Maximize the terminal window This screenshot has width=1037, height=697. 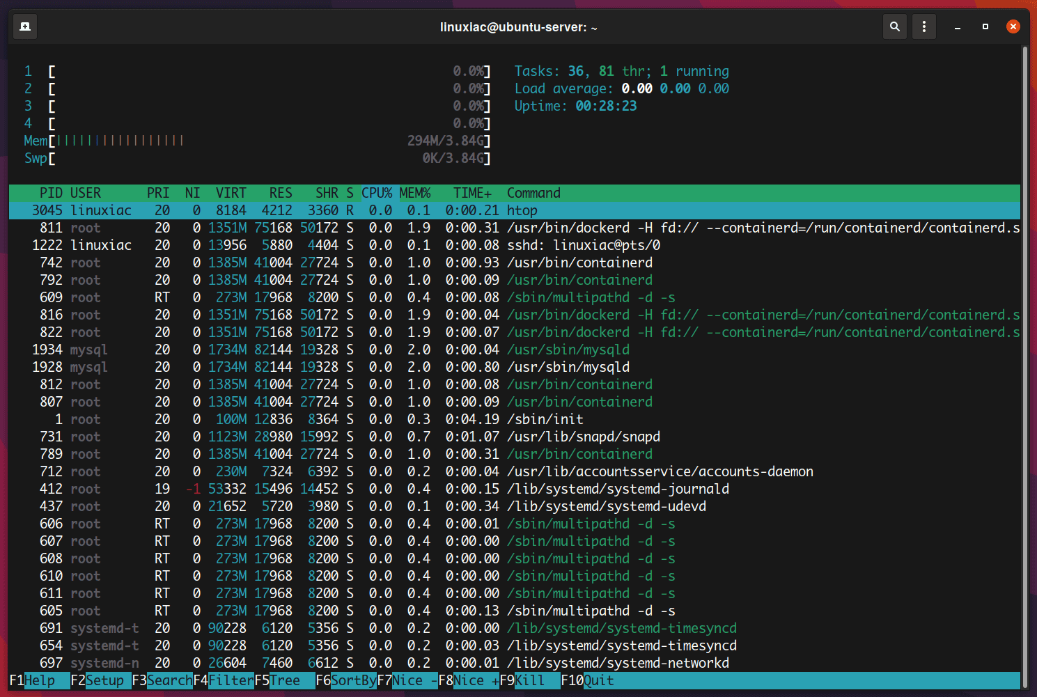[x=985, y=26]
